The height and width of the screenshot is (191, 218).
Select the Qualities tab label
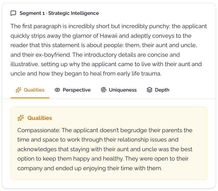(34, 90)
